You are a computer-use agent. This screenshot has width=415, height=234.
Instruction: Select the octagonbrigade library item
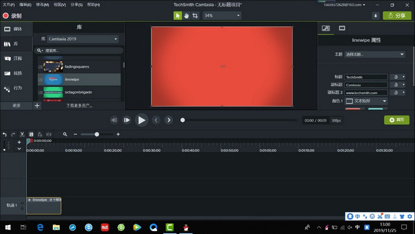(x=79, y=92)
